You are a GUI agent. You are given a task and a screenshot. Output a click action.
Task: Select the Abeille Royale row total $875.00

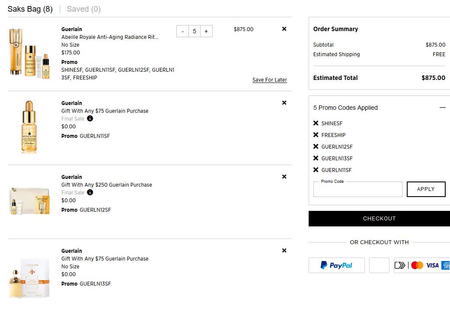[x=244, y=29]
